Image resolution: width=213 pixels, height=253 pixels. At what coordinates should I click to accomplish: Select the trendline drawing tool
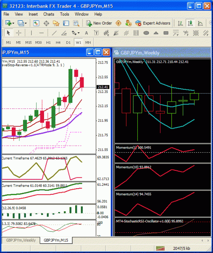[54, 33]
